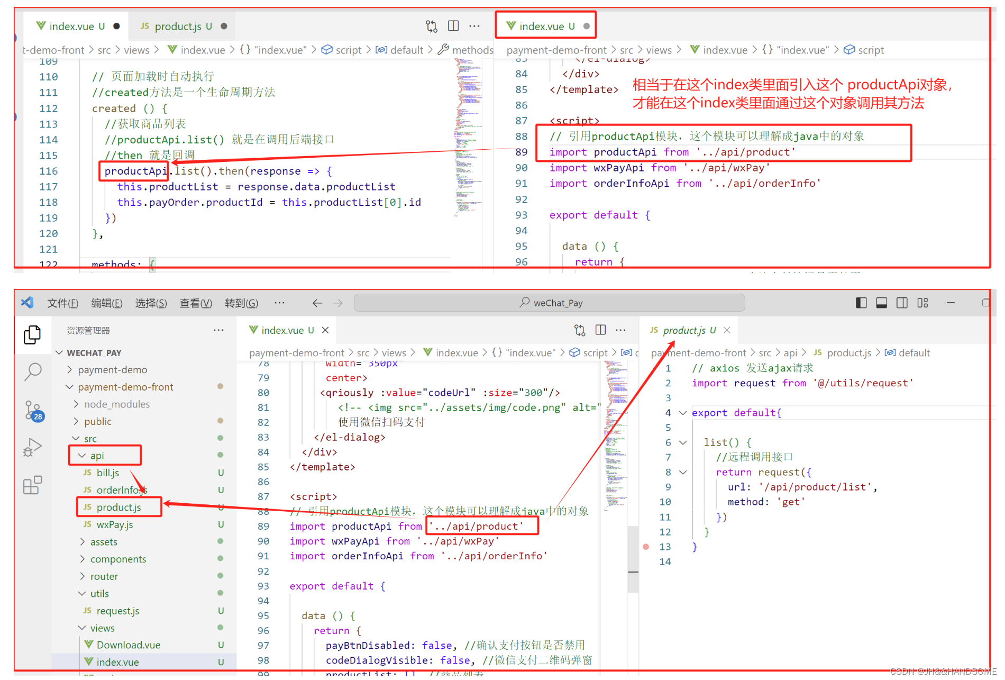1005x680 pixels.
Task: Collapse the payment-demo-front folder
Action: [x=70, y=387]
